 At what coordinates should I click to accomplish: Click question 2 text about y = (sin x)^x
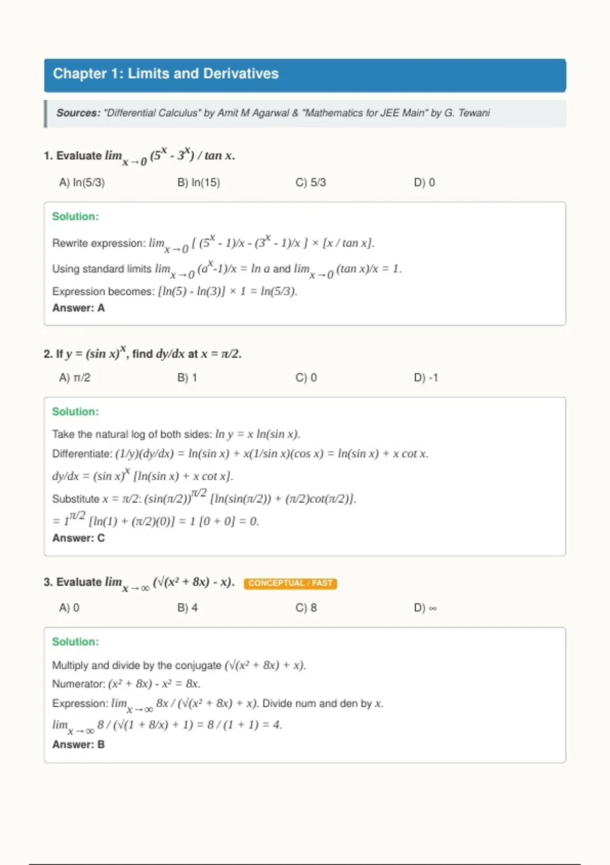click(x=143, y=352)
